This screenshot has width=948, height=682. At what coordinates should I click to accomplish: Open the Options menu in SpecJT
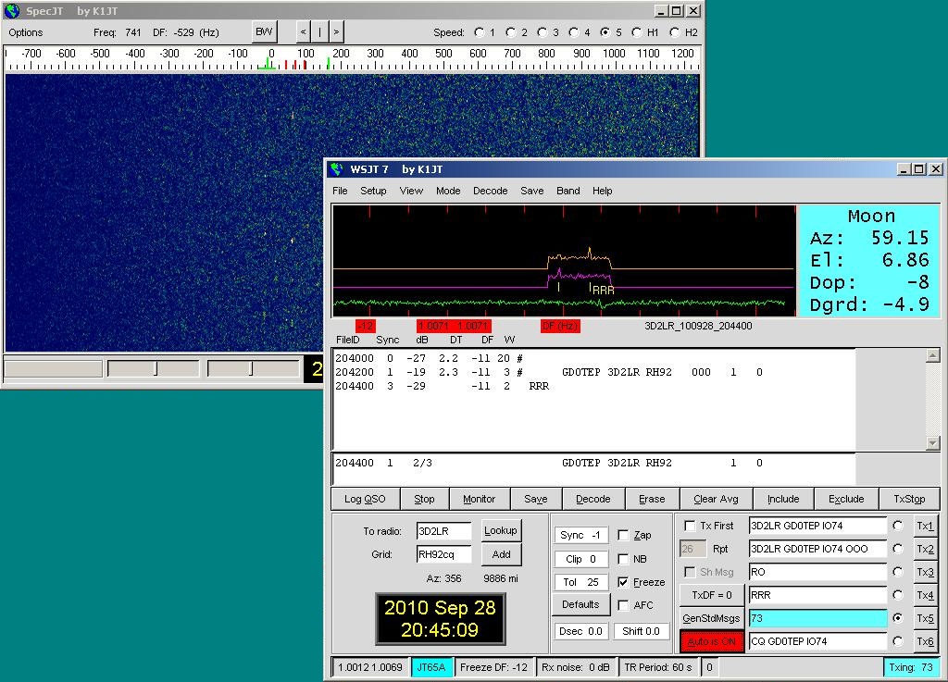[x=26, y=32]
